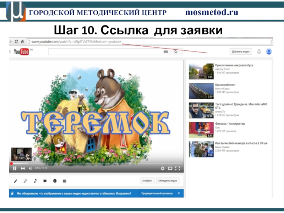Open the YouTube guide hamburger menu

[x=10, y=52]
